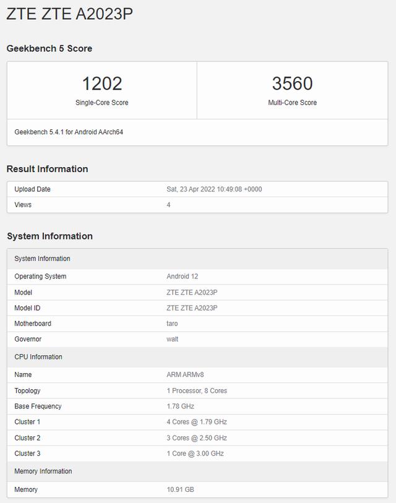Select the multi-core score value 3560
Viewport: 396px width, 503px height.
click(x=292, y=84)
